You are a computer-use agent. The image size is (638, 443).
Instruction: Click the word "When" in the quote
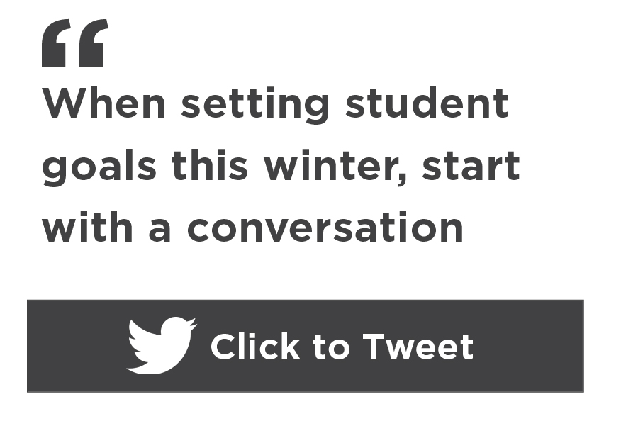pyautogui.click(x=103, y=103)
